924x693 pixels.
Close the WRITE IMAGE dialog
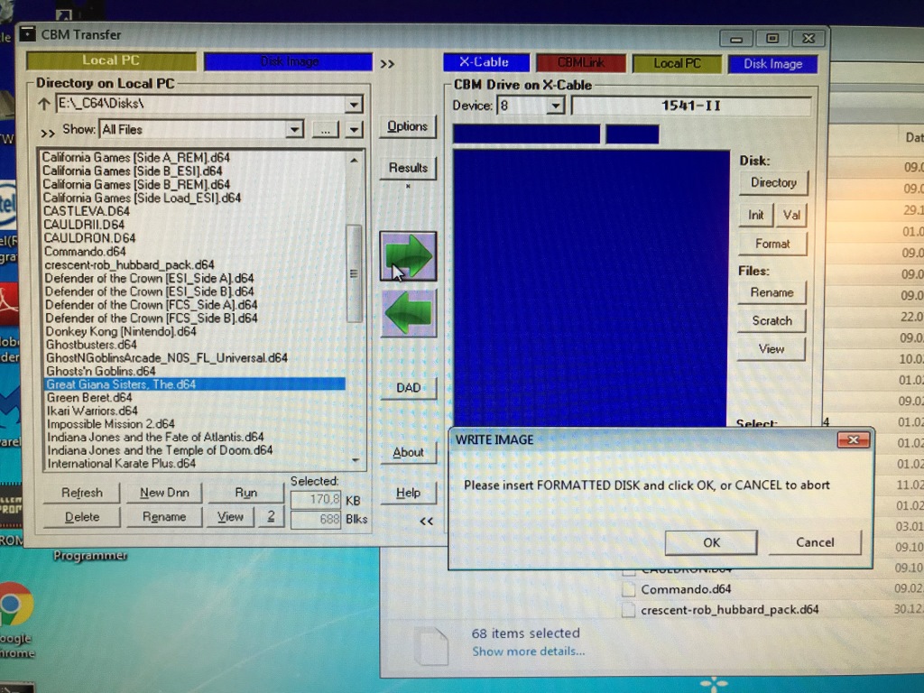pyautogui.click(x=852, y=439)
